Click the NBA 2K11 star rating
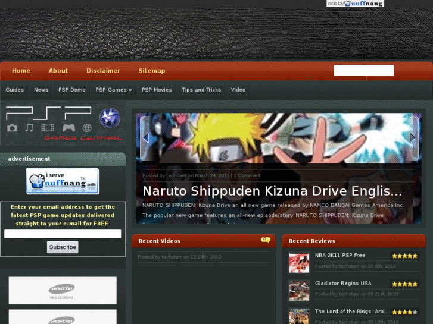The width and height of the screenshot is (433, 324). pyautogui.click(x=405, y=256)
